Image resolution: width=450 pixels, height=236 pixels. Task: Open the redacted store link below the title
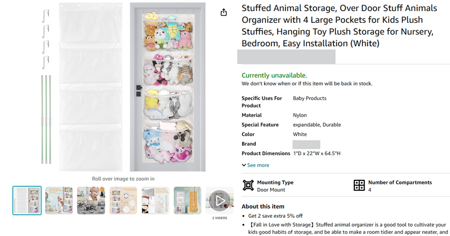[286, 57]
